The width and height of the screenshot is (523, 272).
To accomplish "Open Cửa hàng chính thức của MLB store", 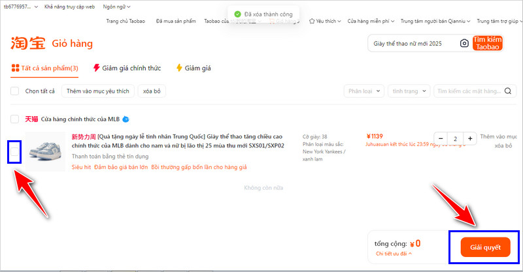I will pyautogui.click(x=80, y=119).
